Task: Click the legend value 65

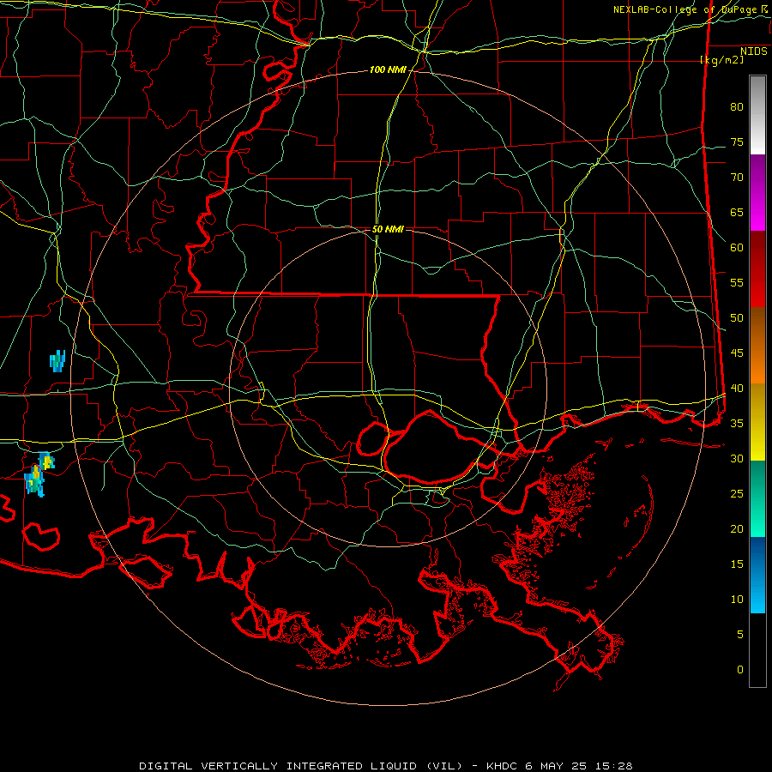Action: pyautogui.click(x=737, y=213)
